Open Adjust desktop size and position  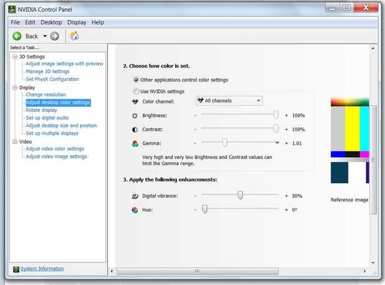(61, 125)
